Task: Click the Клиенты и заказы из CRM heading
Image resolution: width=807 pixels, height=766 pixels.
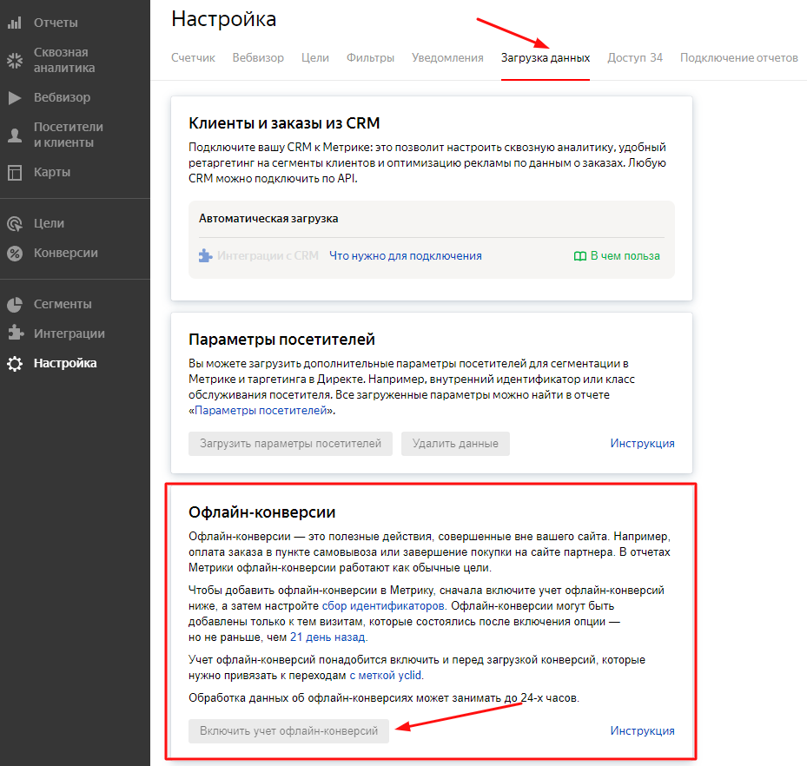Action: [284, 123]
